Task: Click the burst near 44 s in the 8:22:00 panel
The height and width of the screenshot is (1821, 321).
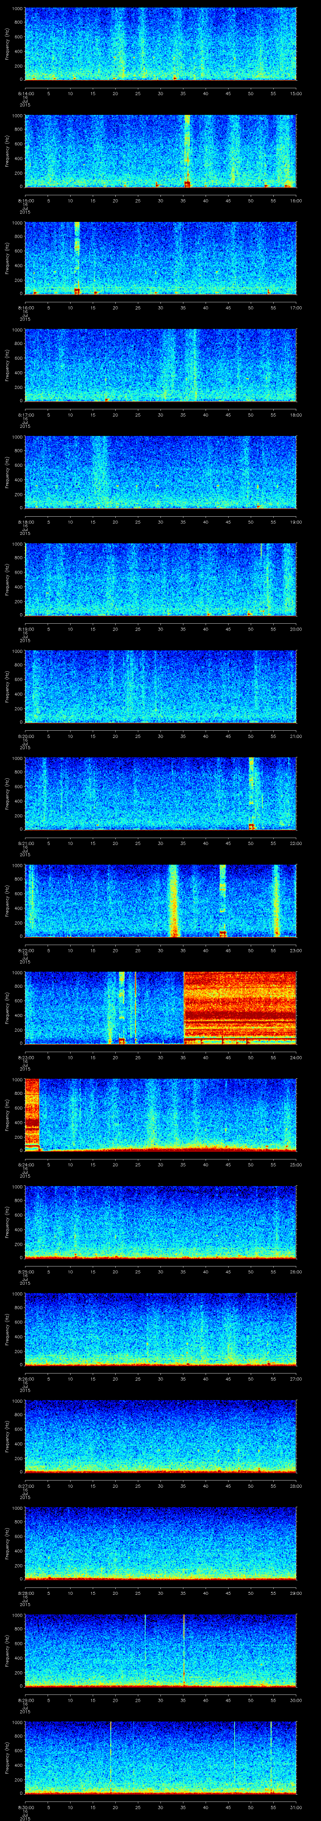Action: click(x=223, y=901)
